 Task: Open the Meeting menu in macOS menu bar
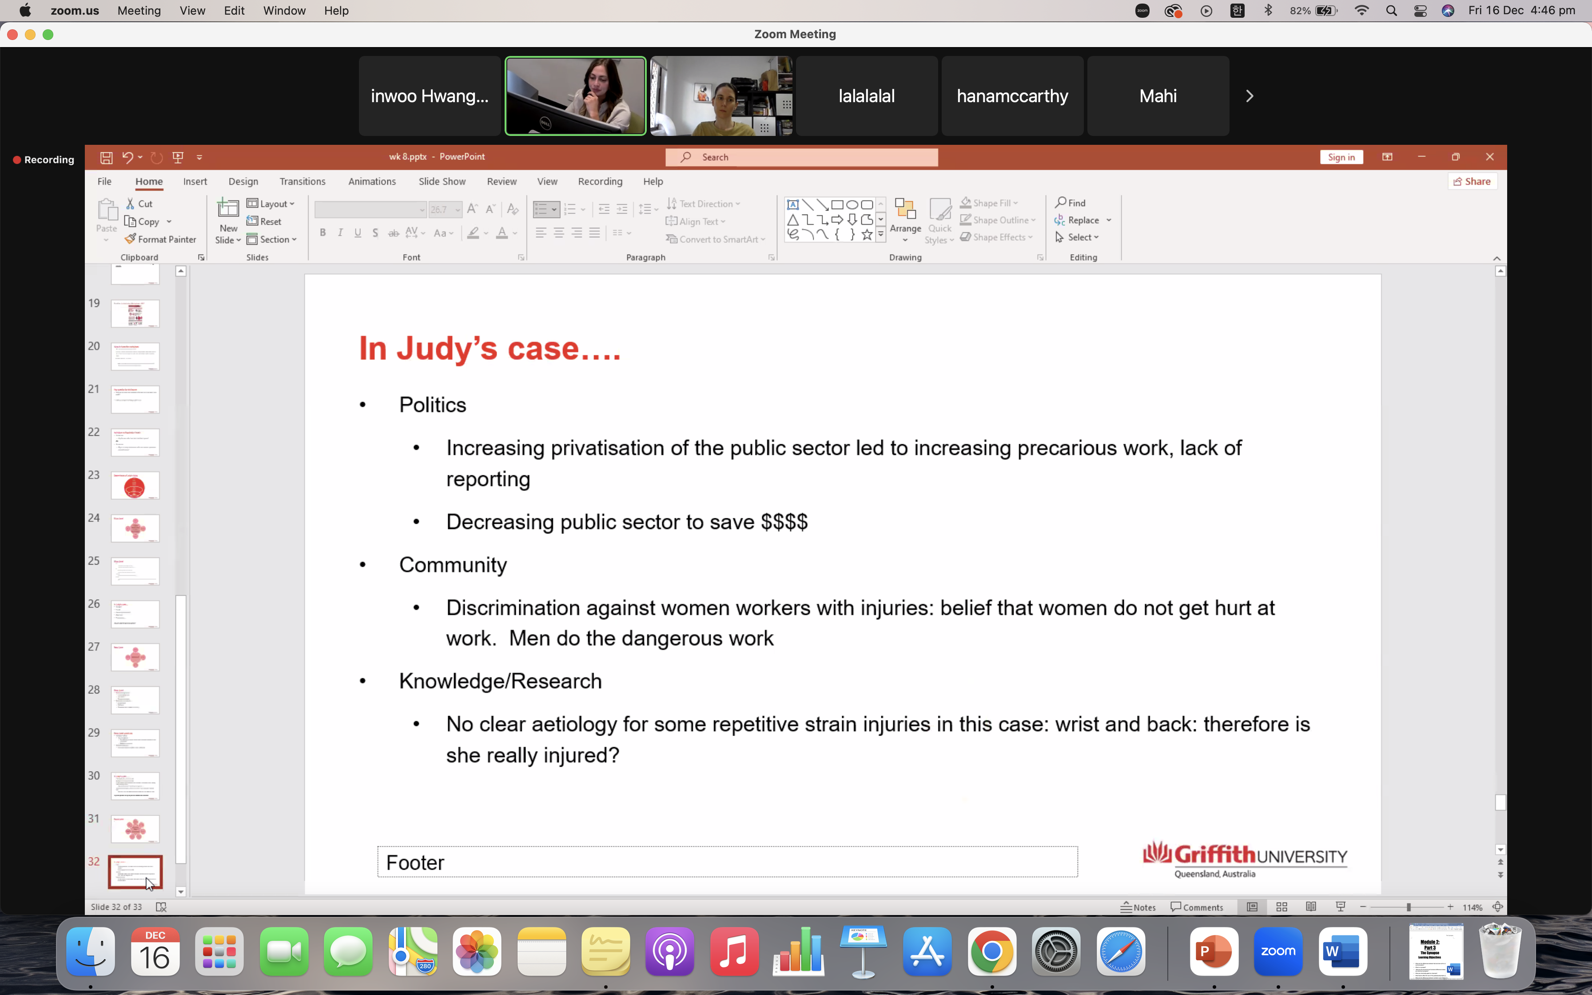coord(139,11)
